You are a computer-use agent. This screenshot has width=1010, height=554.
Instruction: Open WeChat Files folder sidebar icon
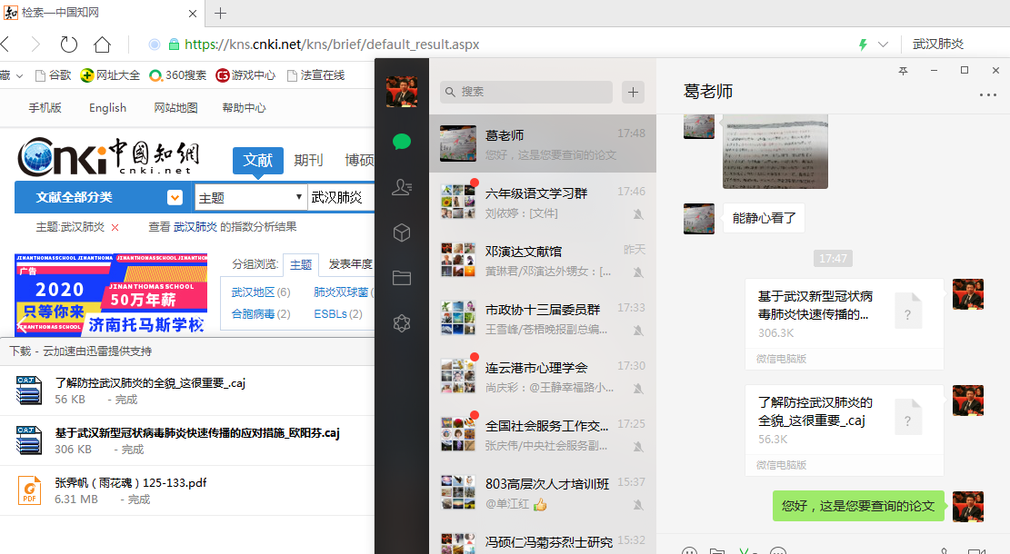tap(401, 278)
